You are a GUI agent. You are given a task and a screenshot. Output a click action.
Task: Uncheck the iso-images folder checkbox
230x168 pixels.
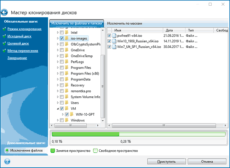62,38
